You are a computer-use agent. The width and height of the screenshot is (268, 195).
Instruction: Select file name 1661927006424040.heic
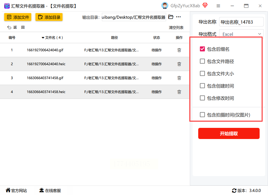pos(46,64)
